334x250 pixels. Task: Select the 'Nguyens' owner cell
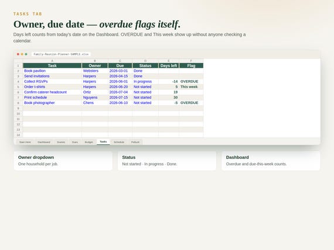tap(95, 98)
